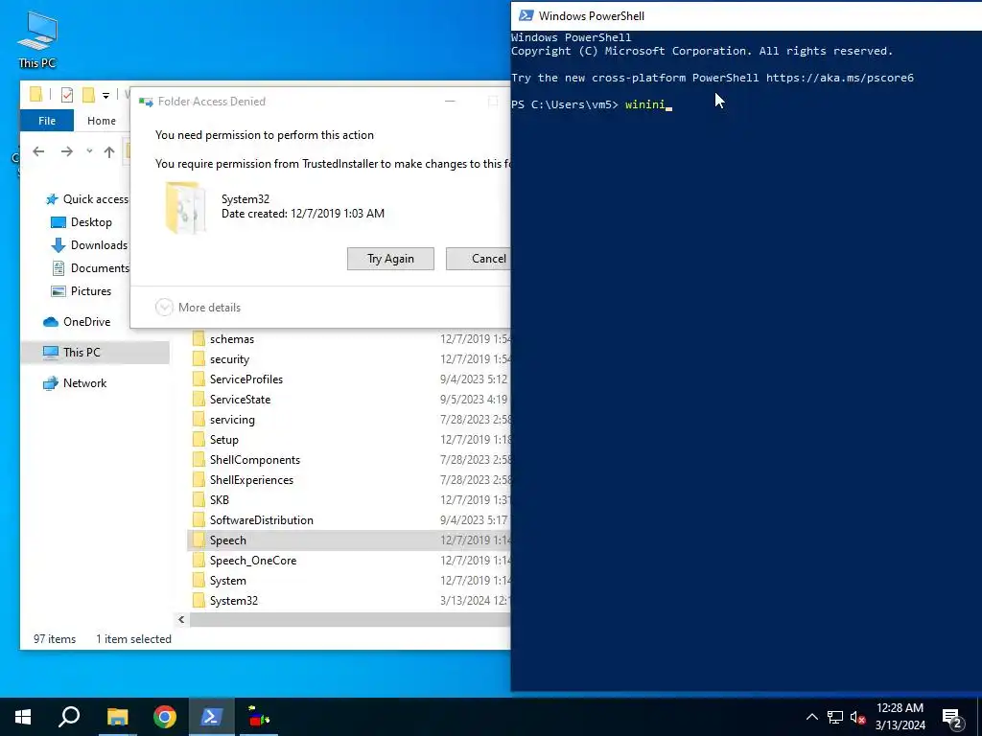
Task: Minimize the Folder Access Denied dialog
Action: tap(450, 102)
